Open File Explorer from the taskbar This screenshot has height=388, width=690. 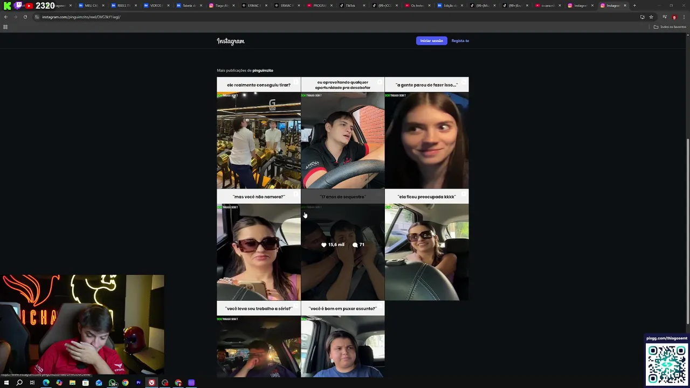tap(72, 383)
